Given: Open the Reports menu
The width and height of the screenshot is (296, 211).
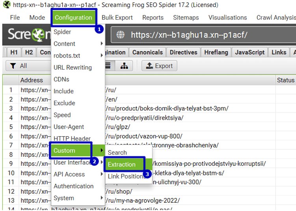Looking at the screenshot, I should [x=153, y=18].
